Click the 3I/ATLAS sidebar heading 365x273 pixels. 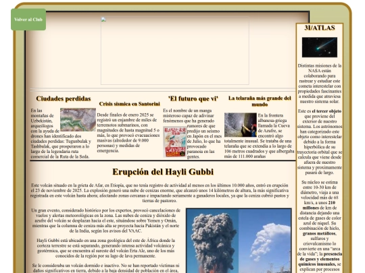coord(320,28)
